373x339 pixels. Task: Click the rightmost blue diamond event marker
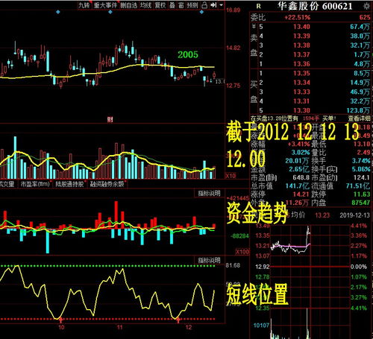coord(201,12)
